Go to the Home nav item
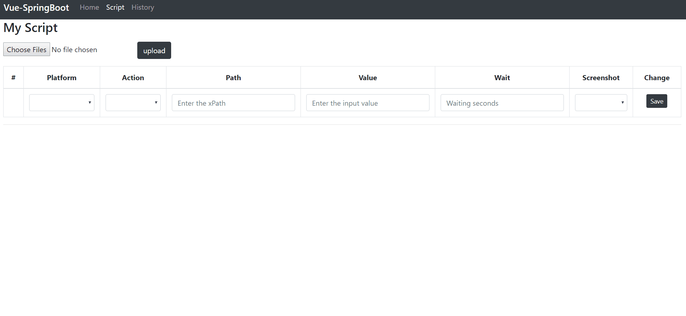This screenshot has width=686, height=316. [x=89, y=7]
